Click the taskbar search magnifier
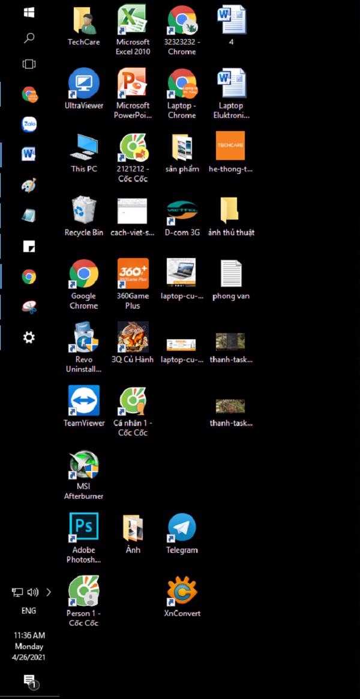This screenshot has width=360, height=699. coord(29,38)
